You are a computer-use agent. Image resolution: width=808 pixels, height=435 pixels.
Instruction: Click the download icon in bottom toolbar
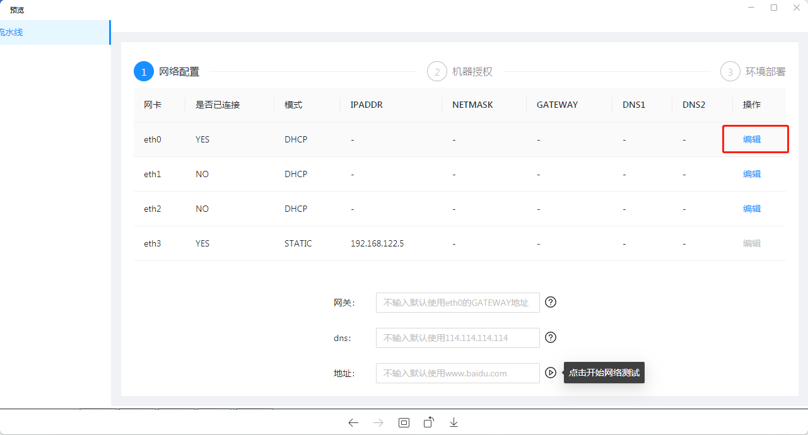454,422
